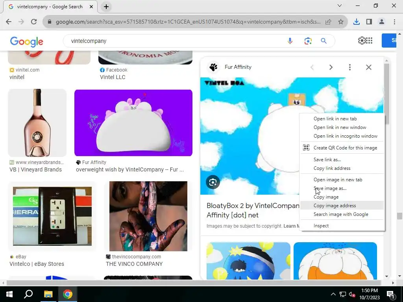Click the painted hand thumbnail
Screen dimensions: 403x302
pyautogui.click(x=148, y=216)
